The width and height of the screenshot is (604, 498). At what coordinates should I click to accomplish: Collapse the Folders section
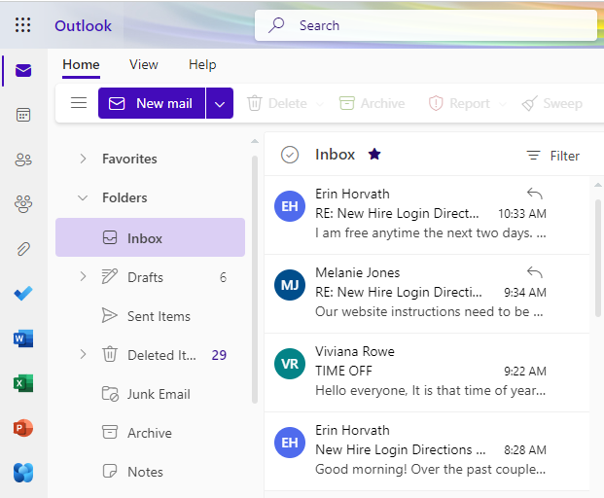pos(83,197)
